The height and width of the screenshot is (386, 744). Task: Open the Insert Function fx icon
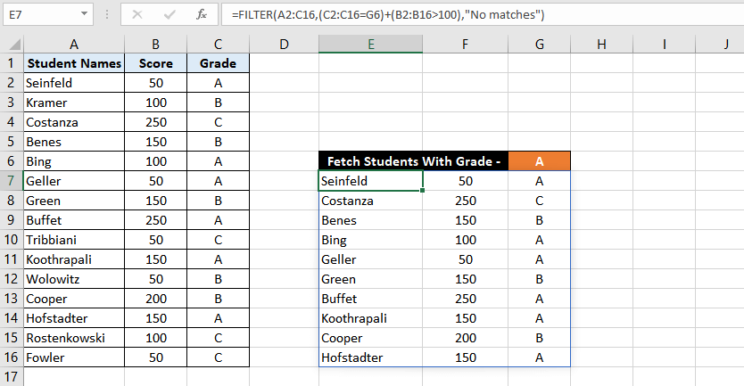coord(202,14)
